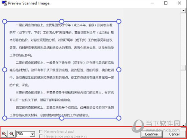
Task: Toggle Reverse-side writing clearly visible checkbox
Action: [41, 136]
